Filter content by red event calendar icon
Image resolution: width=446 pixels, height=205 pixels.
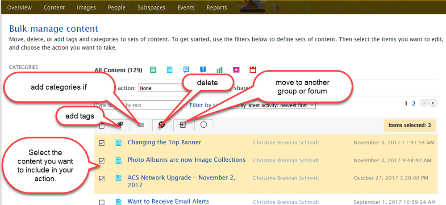click(x=253, y=70)
